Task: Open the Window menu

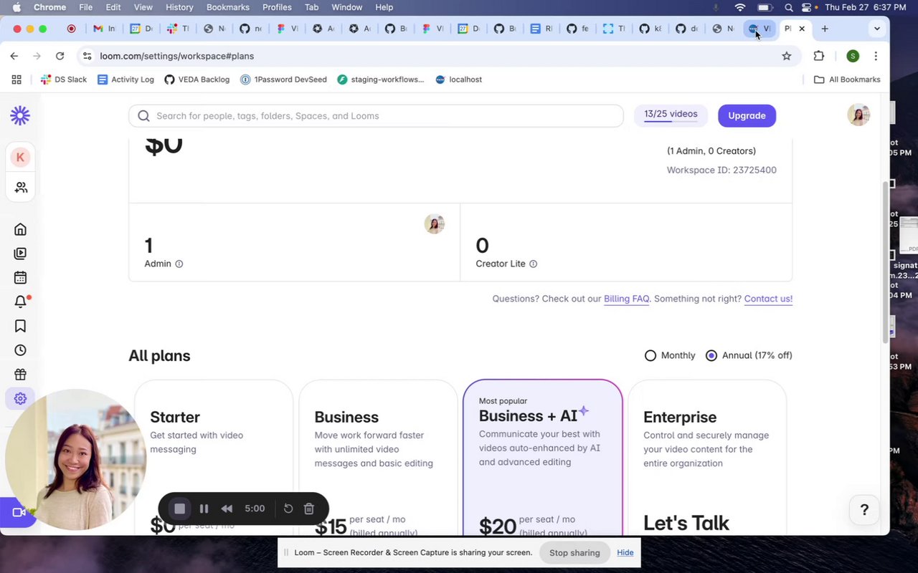Action: 346,7
